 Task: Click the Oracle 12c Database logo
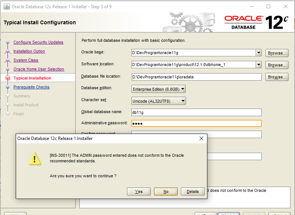(x=256, y=22)
